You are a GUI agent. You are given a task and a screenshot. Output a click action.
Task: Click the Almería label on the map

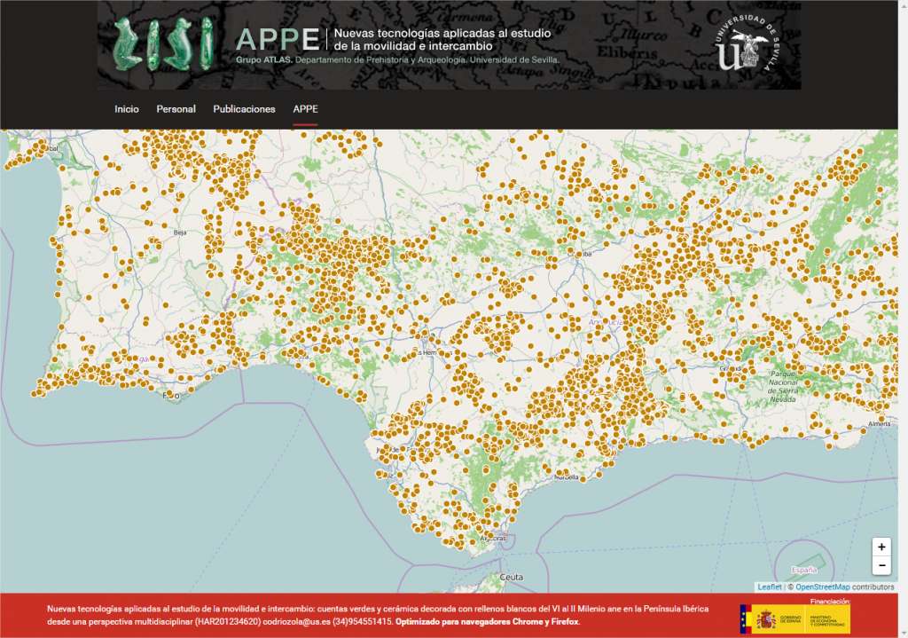point(879,424)
